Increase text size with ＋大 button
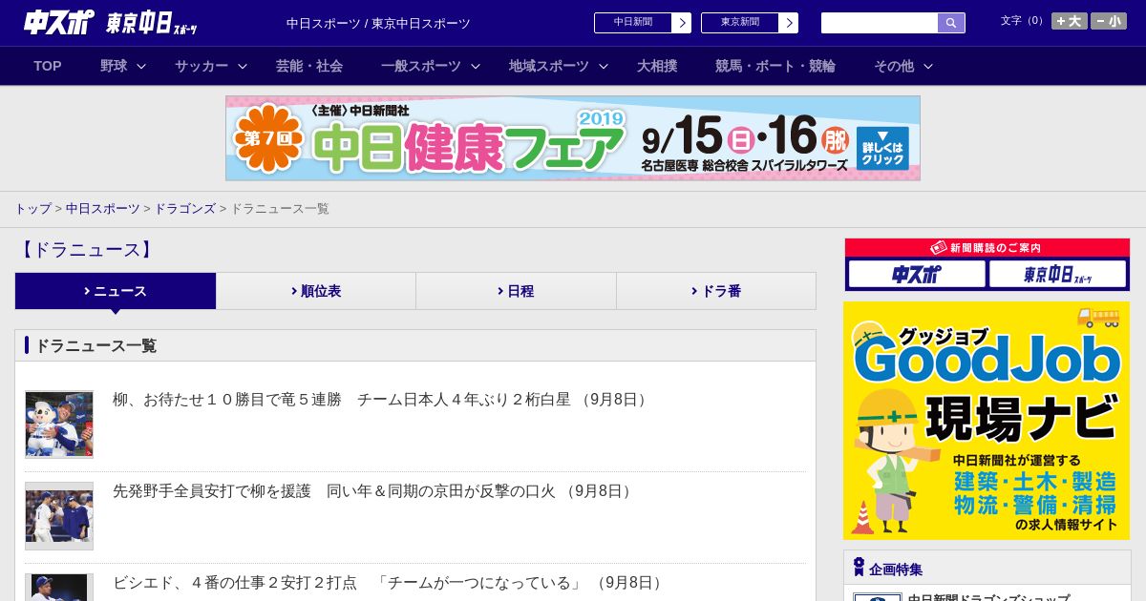Viewport: 1146px width, 601px height. (x=1070, y=21)
